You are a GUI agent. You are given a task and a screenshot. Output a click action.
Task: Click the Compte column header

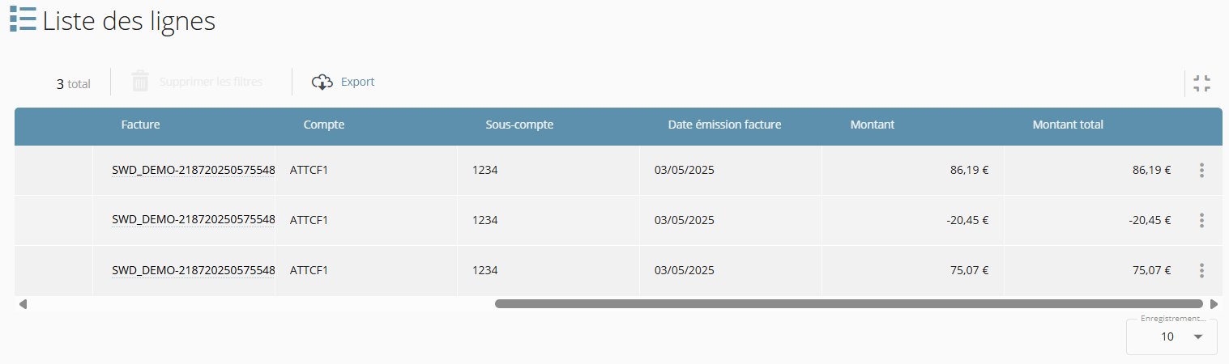tap(324, 125)
